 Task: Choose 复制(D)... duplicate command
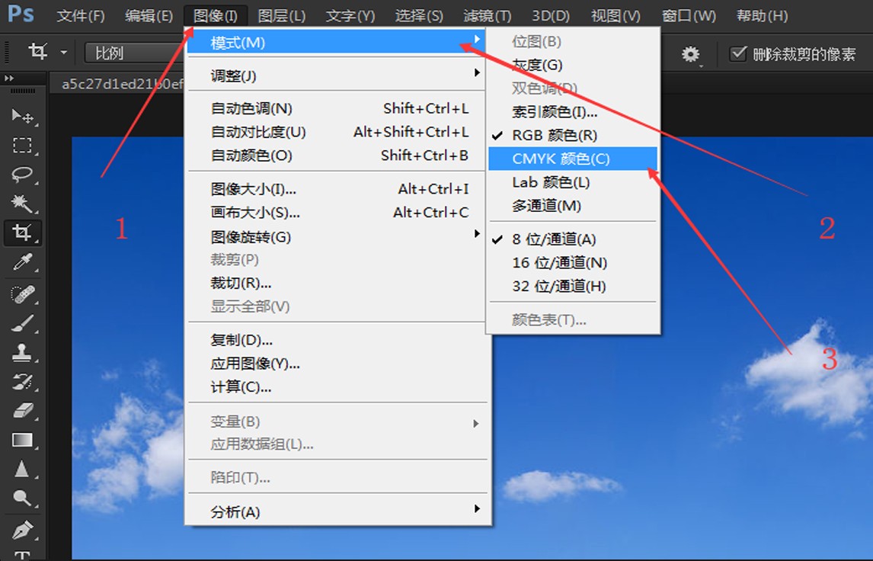(x=337, y=340)
